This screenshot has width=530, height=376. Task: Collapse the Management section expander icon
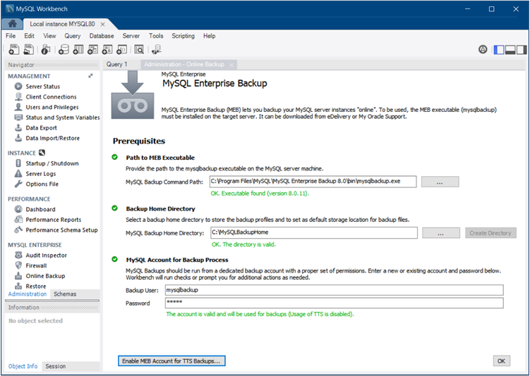(90, 76)
